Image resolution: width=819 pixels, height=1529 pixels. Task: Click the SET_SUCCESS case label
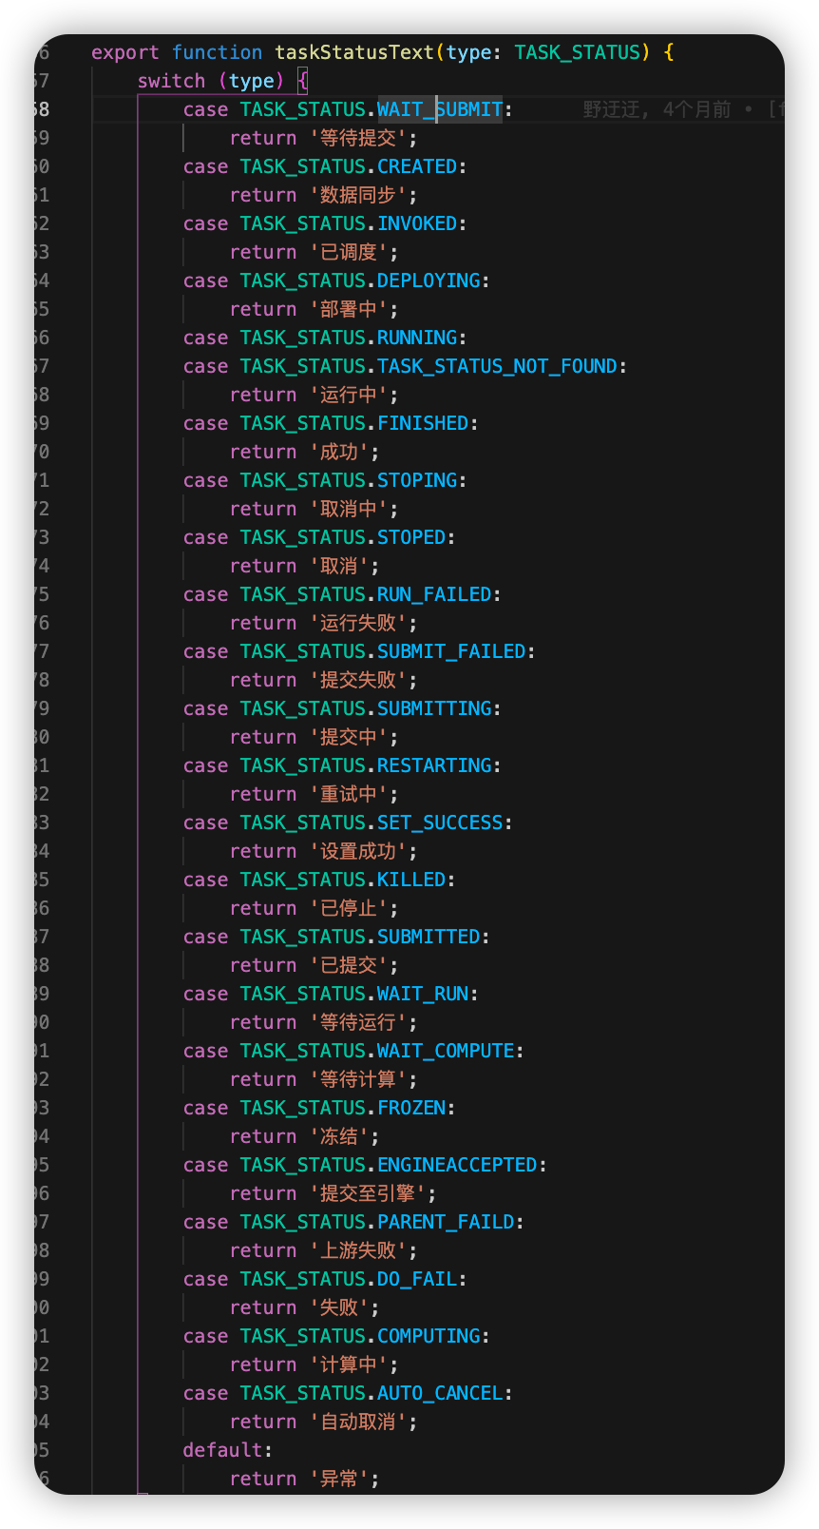440,823
